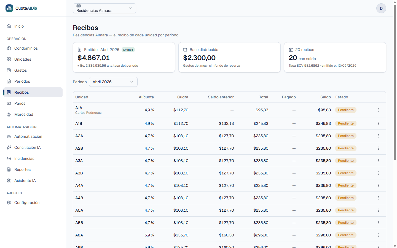
Task: Click the Gastos wallet icon in sidebar
Action: pyautogui.click(x=9, y=70)
